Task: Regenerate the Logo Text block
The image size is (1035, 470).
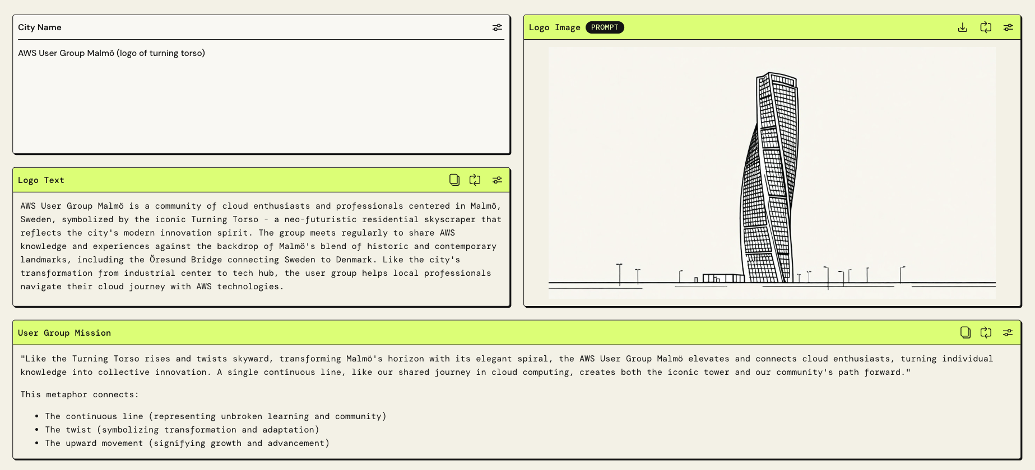Action: point(475,180)
